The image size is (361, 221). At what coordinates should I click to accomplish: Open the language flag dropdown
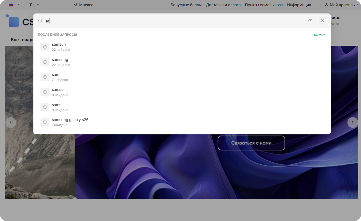pyautogui.click(x=14, y=5)
